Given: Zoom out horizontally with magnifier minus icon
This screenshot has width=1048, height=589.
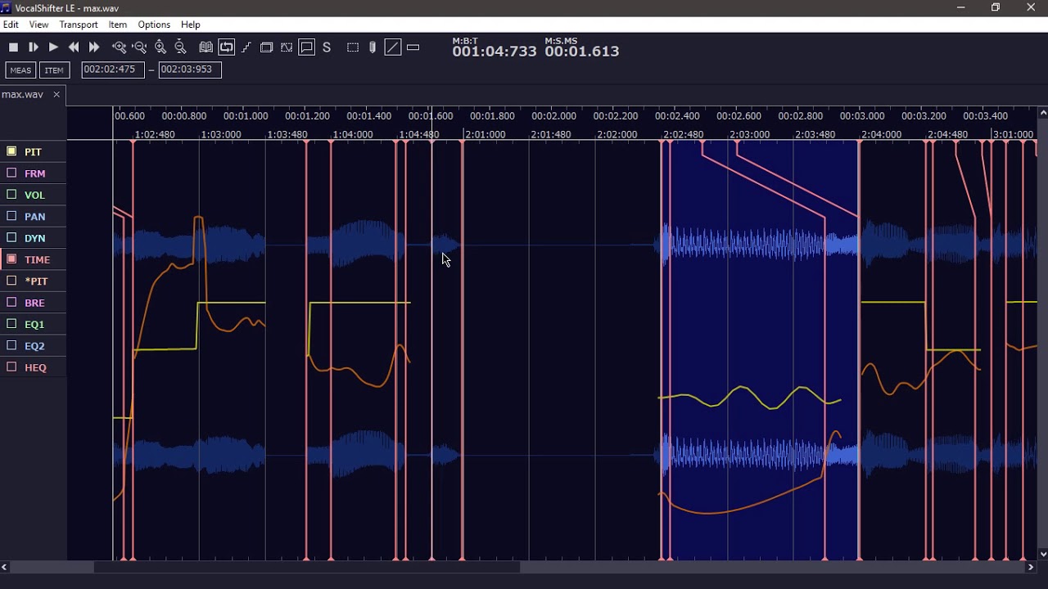Looking at the screenshot, I should click(x=140, y=47).
